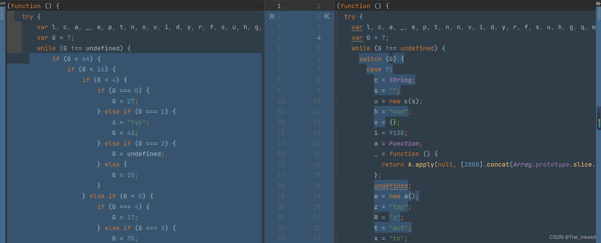
Task: Click the "G = 41;" statement
Action: click(x=125, y=133)
